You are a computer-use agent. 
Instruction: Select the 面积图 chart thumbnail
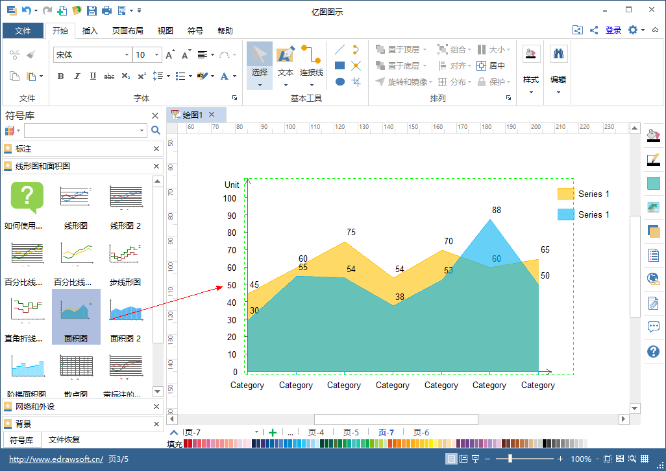(76, 317)
